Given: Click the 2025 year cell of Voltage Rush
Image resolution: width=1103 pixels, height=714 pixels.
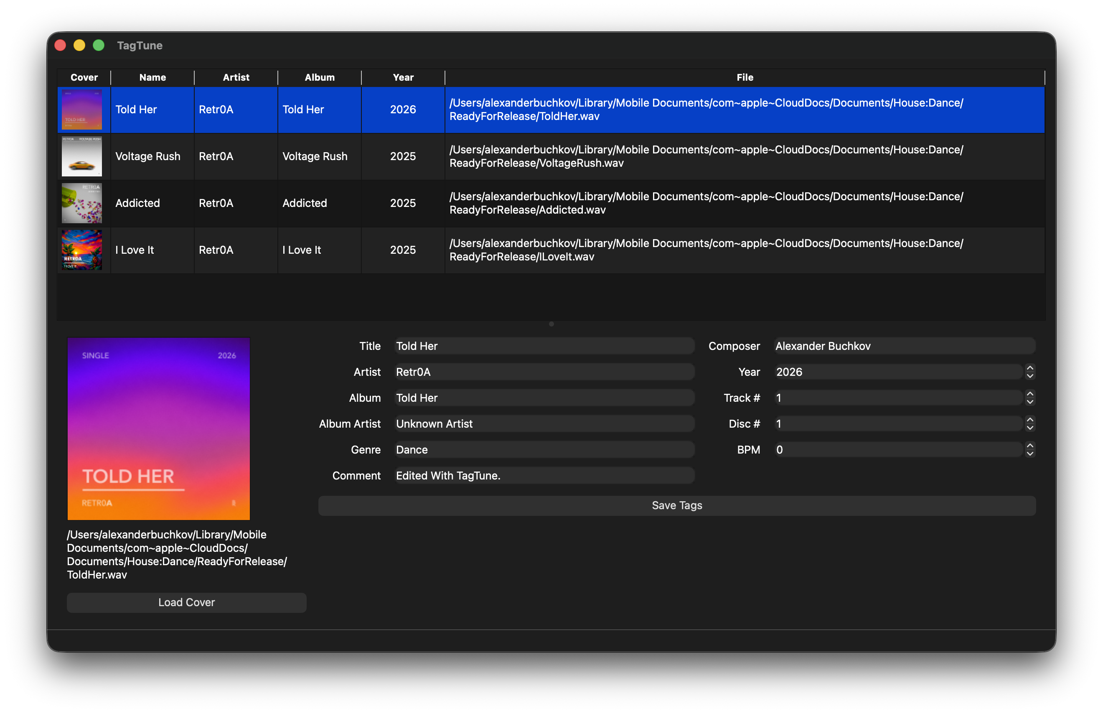Looking at the screenshot, I should (x=403, y=157).
